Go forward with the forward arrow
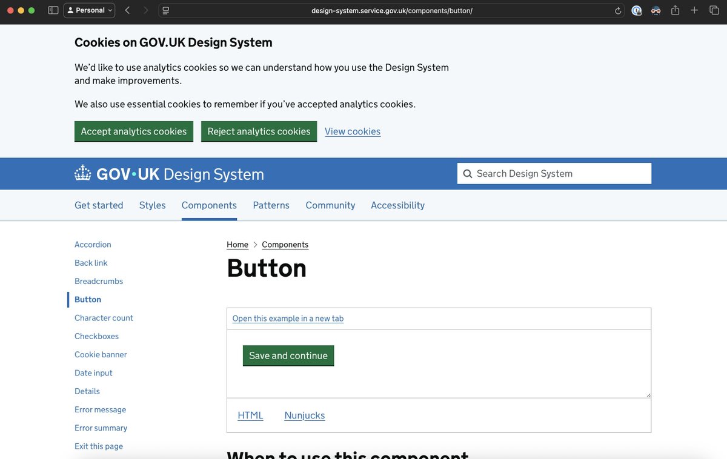Screen dimensions: 727x459 click(145, 10)
